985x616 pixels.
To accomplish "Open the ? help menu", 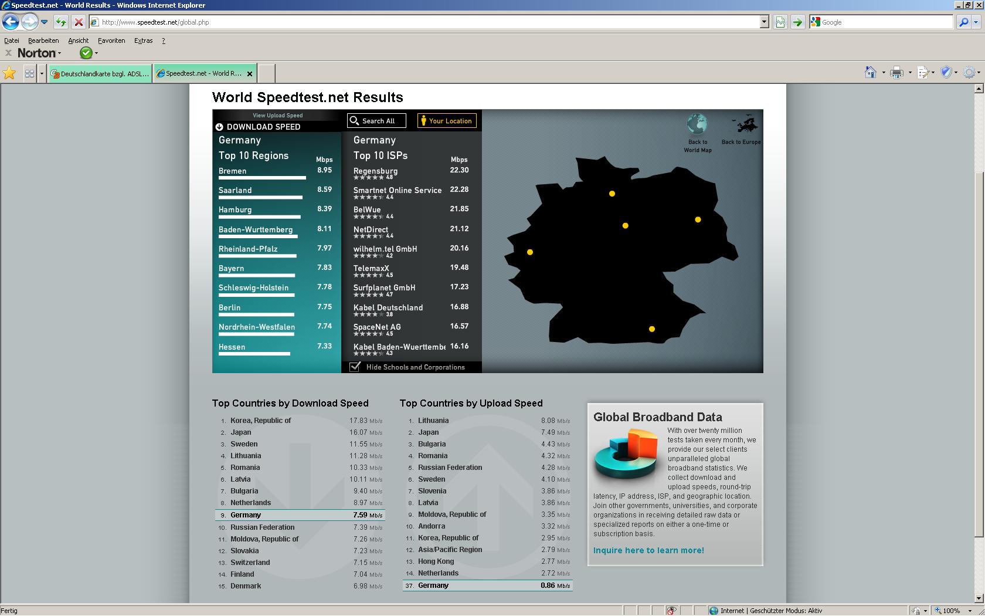I will pyautogui.click(x=164, y=40).
